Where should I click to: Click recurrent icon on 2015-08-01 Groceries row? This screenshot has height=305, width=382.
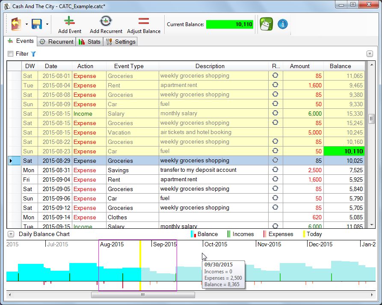click(x=275, y=75)
